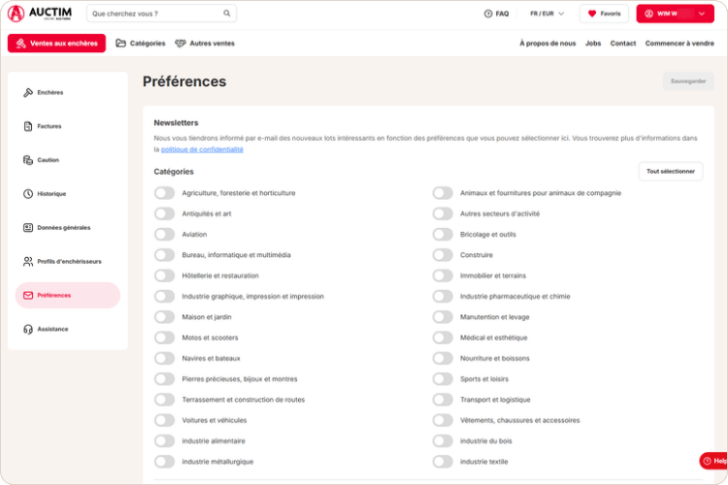Open the Historique clock icon

28,194
